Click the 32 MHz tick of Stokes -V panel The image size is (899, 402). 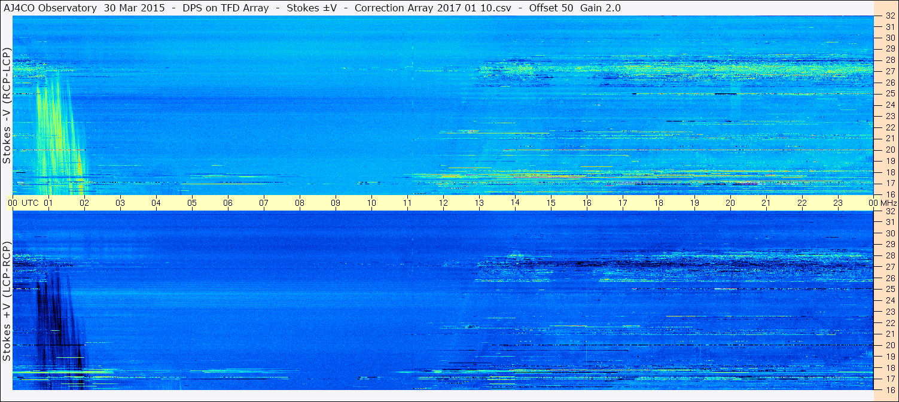(889, 16)
